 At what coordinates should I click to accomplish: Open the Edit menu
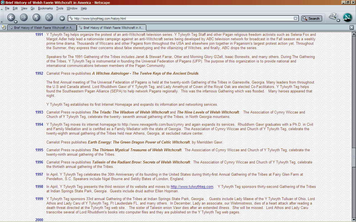tap(15, 8)
